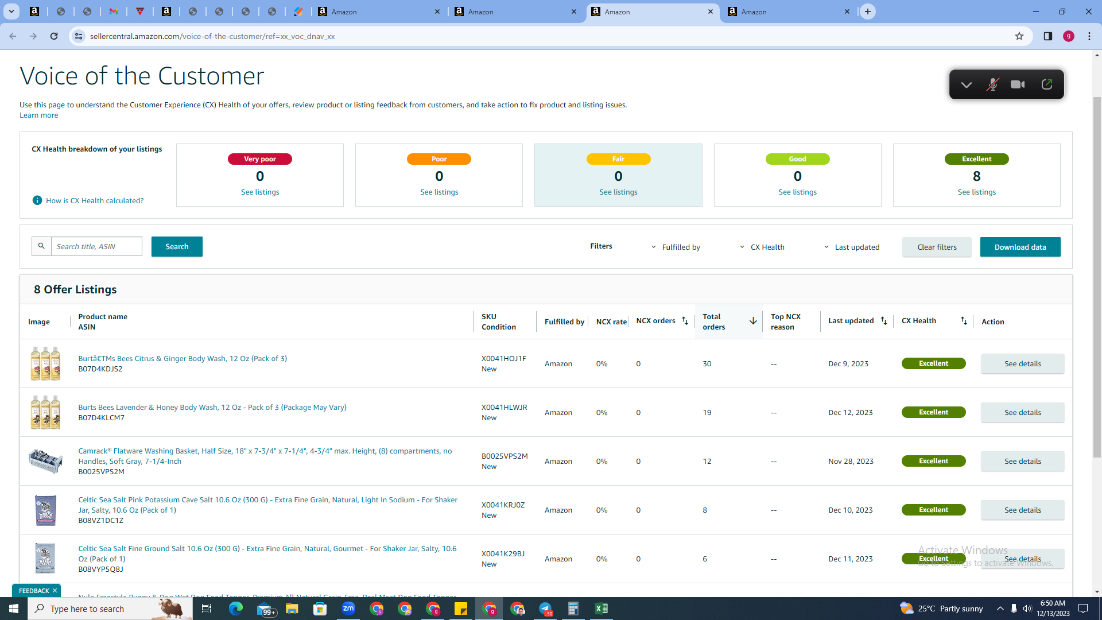Click the teal Search button
Viewport: 1102px width, 620px height.
coord(177,247)
